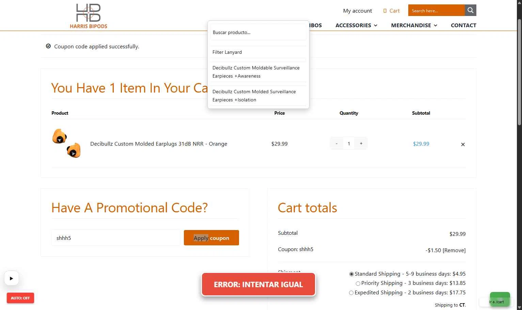Open My account link
The width and height of the screenshot is (522, 310).
(x=358, y=11)
